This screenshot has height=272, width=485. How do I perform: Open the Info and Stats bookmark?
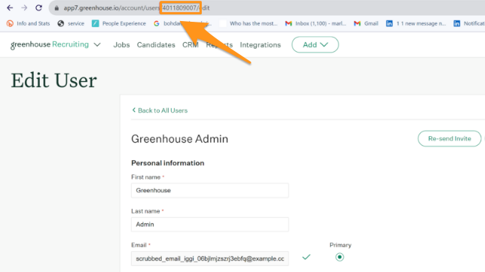(x=28, y=23)
